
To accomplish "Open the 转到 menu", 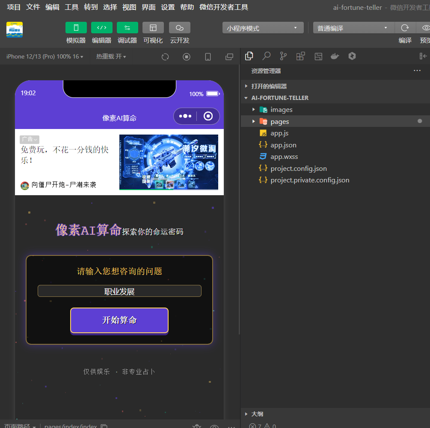I will 91,7.
